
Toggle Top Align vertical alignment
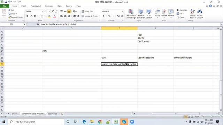click(61, 11)
